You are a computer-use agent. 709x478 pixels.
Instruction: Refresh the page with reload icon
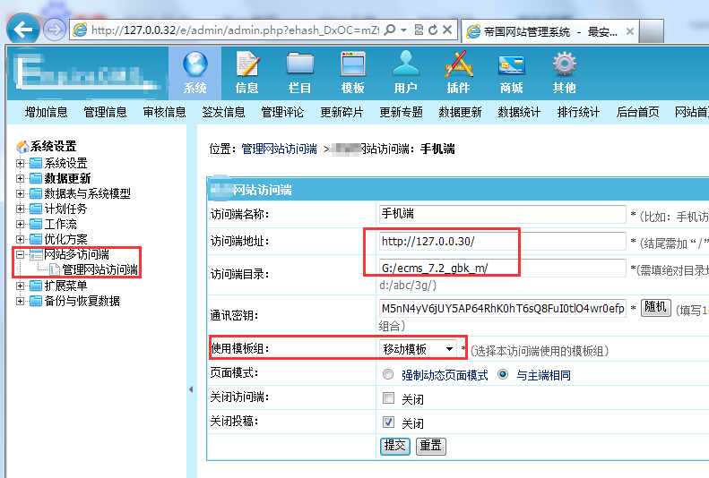click(433, 30)
